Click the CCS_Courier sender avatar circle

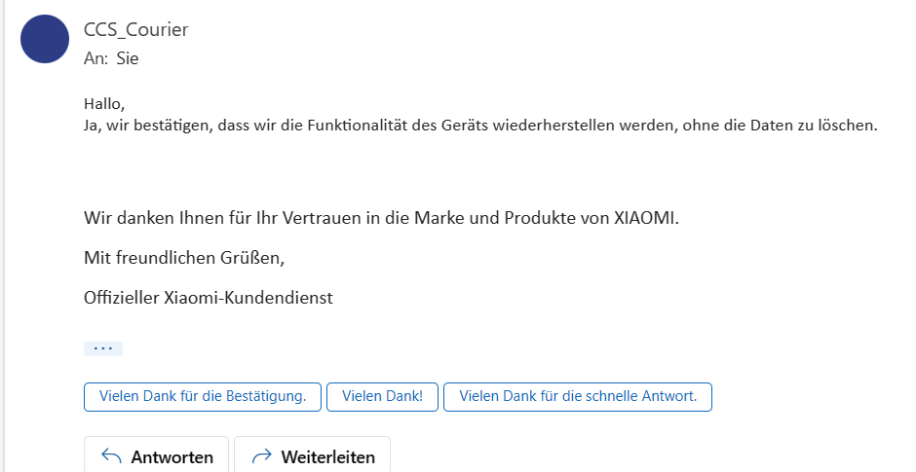(45, 39)
